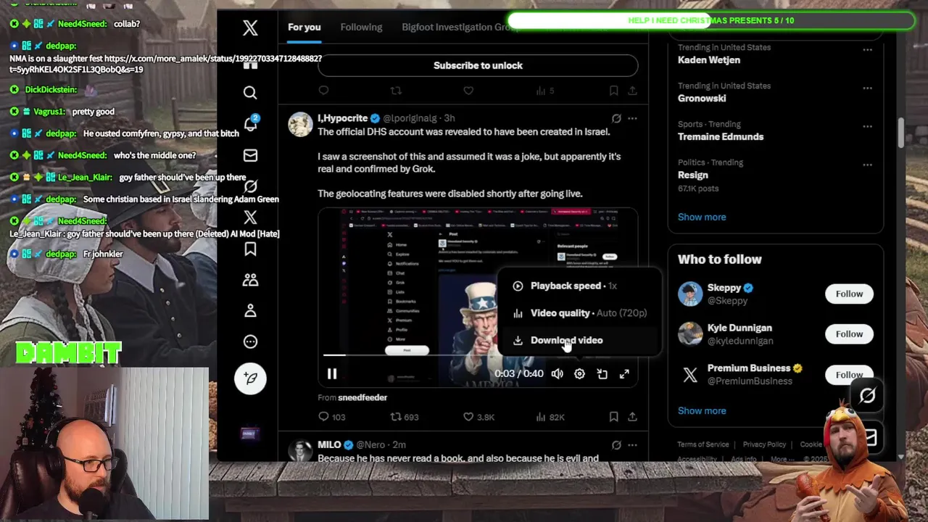
Task: Open Privacy Policy link
Action: (x=764, y=444)
